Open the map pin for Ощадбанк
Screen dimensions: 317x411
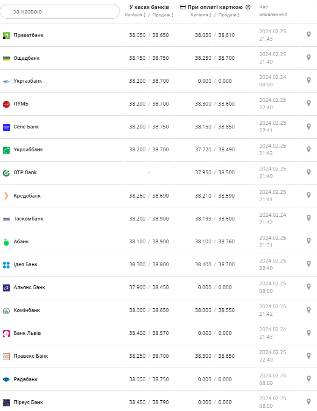tap(309, 57)
